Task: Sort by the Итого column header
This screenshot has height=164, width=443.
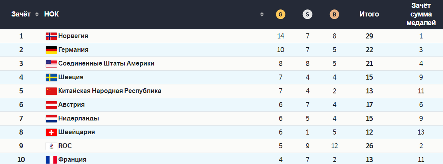Action: point(369,15)
